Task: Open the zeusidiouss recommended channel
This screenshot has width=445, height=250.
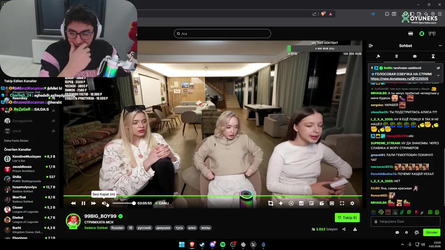Action: 30,169
